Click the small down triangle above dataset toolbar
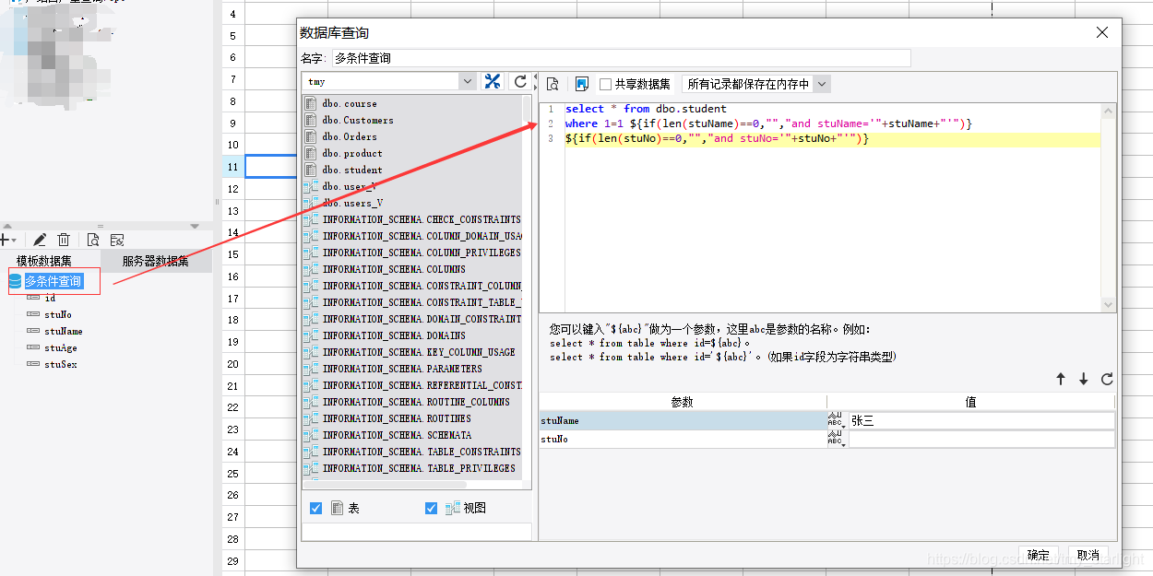The image size is (1153, 576). pyautogui.click(x=194, y=225)
